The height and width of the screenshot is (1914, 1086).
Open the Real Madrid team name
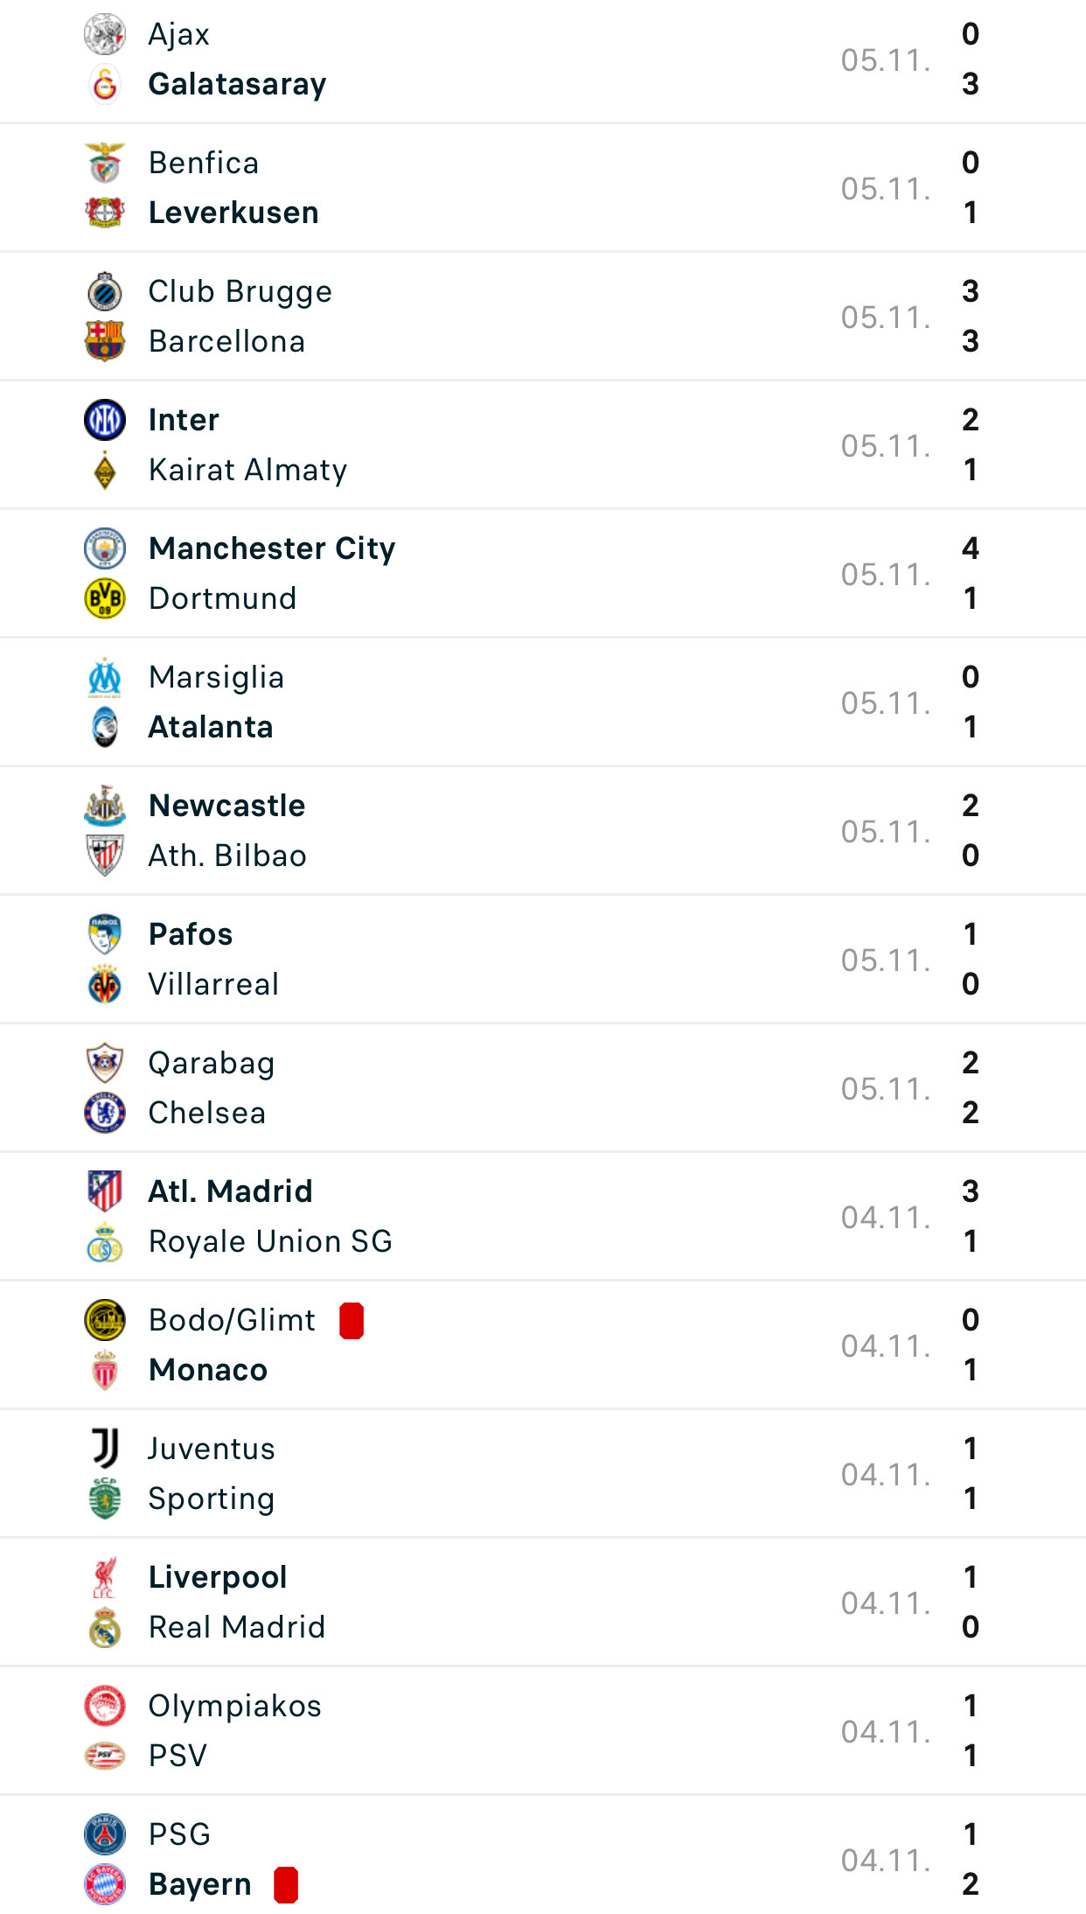237,1627
